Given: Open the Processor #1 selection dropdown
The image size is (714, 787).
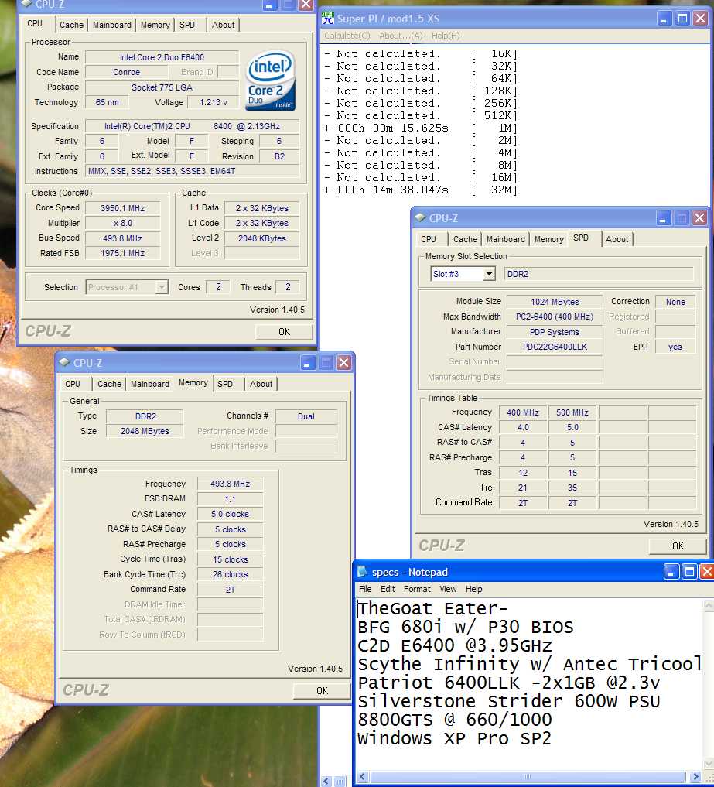Looking at the screenshot, I should click(x=162, y=287).
